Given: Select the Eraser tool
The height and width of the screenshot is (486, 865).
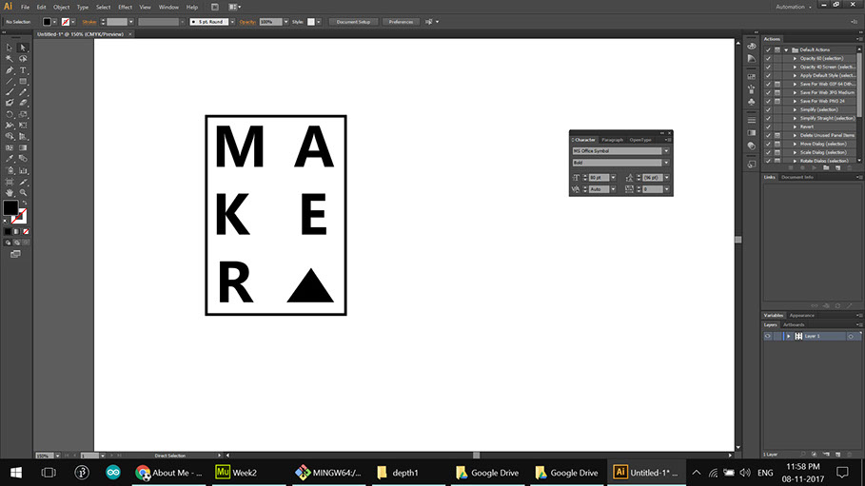Looking at the screenshot, I should (23, 103).
